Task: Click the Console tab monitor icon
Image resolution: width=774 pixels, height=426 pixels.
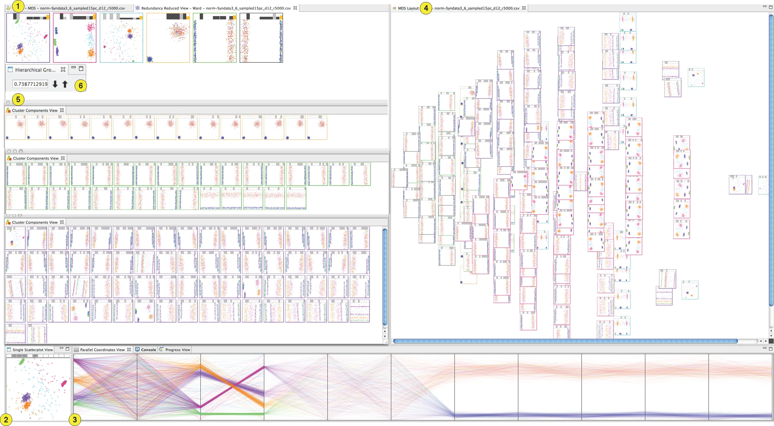Action: coord(138,349)
